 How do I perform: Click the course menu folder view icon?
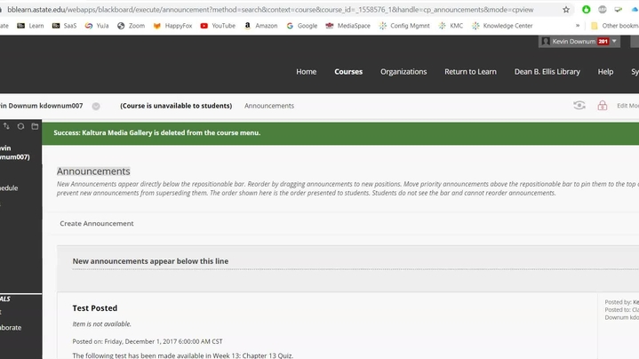35,126
